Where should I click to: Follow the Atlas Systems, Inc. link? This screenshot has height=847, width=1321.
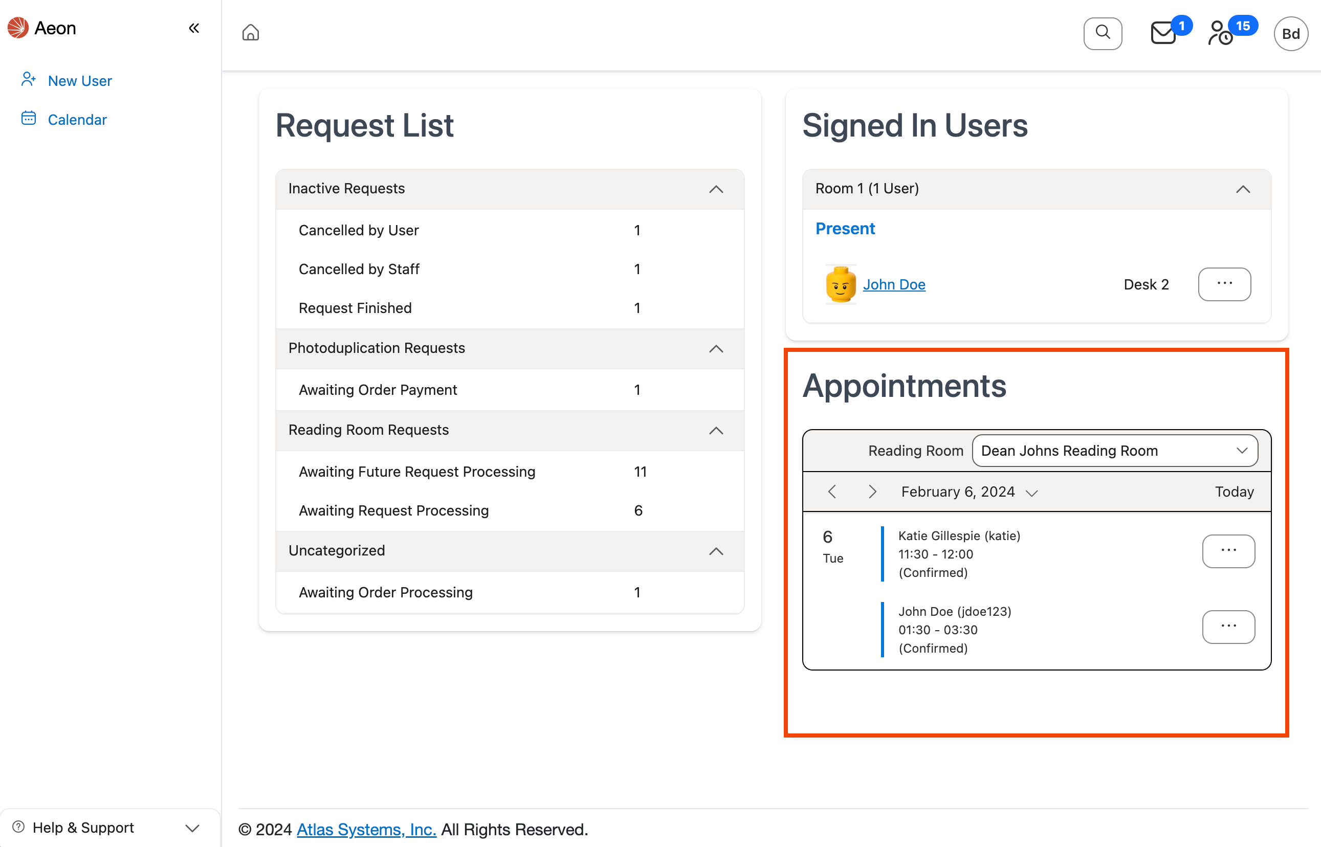(366, 829)
